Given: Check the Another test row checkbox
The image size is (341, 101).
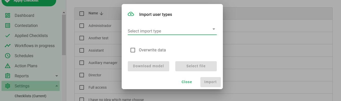Looking at the screenshot, I should click(82, 38).
